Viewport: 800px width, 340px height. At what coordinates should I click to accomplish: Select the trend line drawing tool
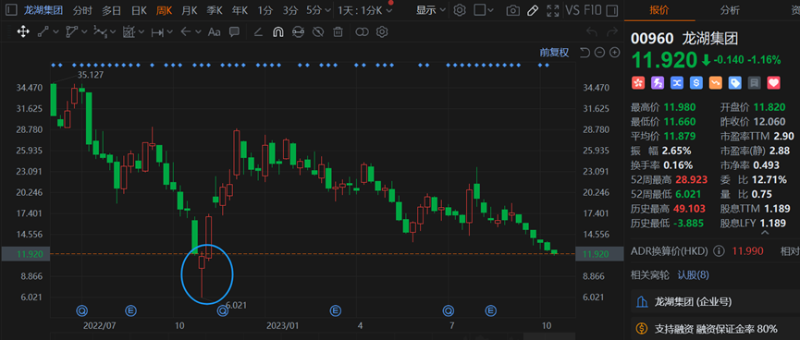43,32
